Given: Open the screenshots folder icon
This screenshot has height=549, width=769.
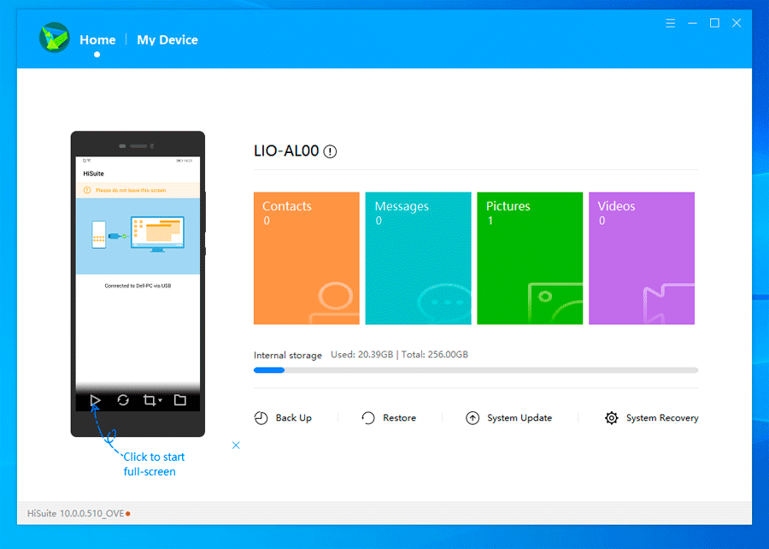Looking at the screenshot, I should tap(180, 400).
